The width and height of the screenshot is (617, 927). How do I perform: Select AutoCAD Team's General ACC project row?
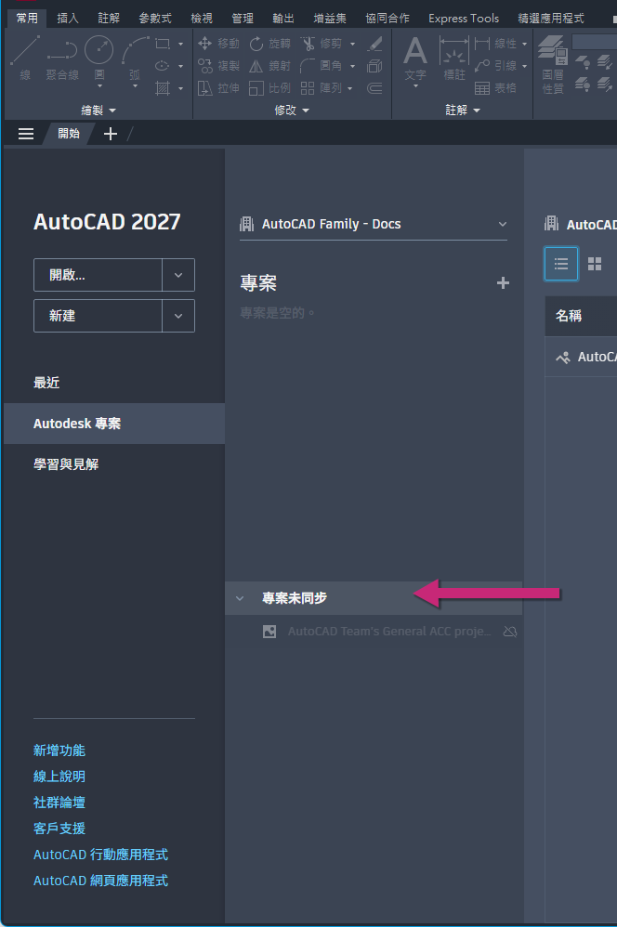[x=374, y=632]
